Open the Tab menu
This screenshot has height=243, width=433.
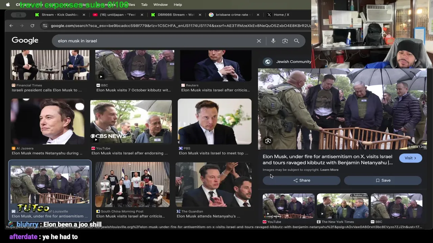[x=144, y=5]
